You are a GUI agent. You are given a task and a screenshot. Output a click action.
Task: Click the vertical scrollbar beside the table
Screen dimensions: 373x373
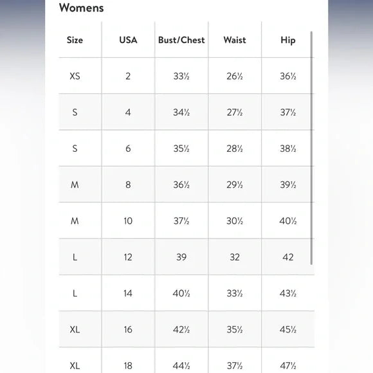tap(311, 148)
